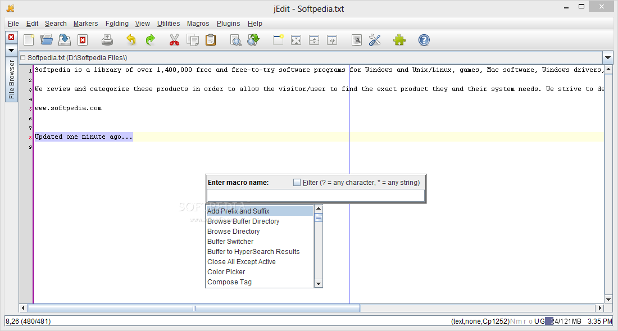
Task: Select 'Compose Tag' macro
Action: [x=260, y=282]
